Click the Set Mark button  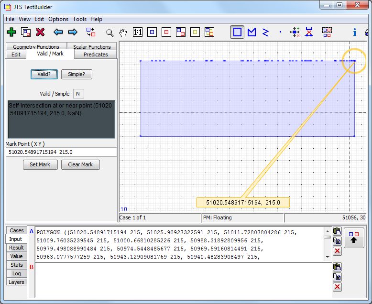[x=40, y=164]
